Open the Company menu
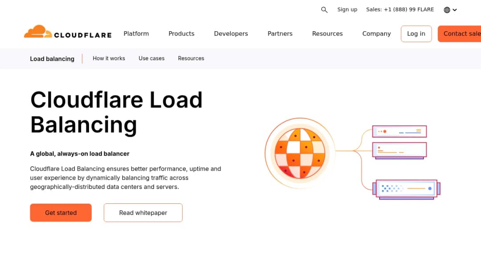481x271 pixels. pyautogui.click(x=376, y=33)
